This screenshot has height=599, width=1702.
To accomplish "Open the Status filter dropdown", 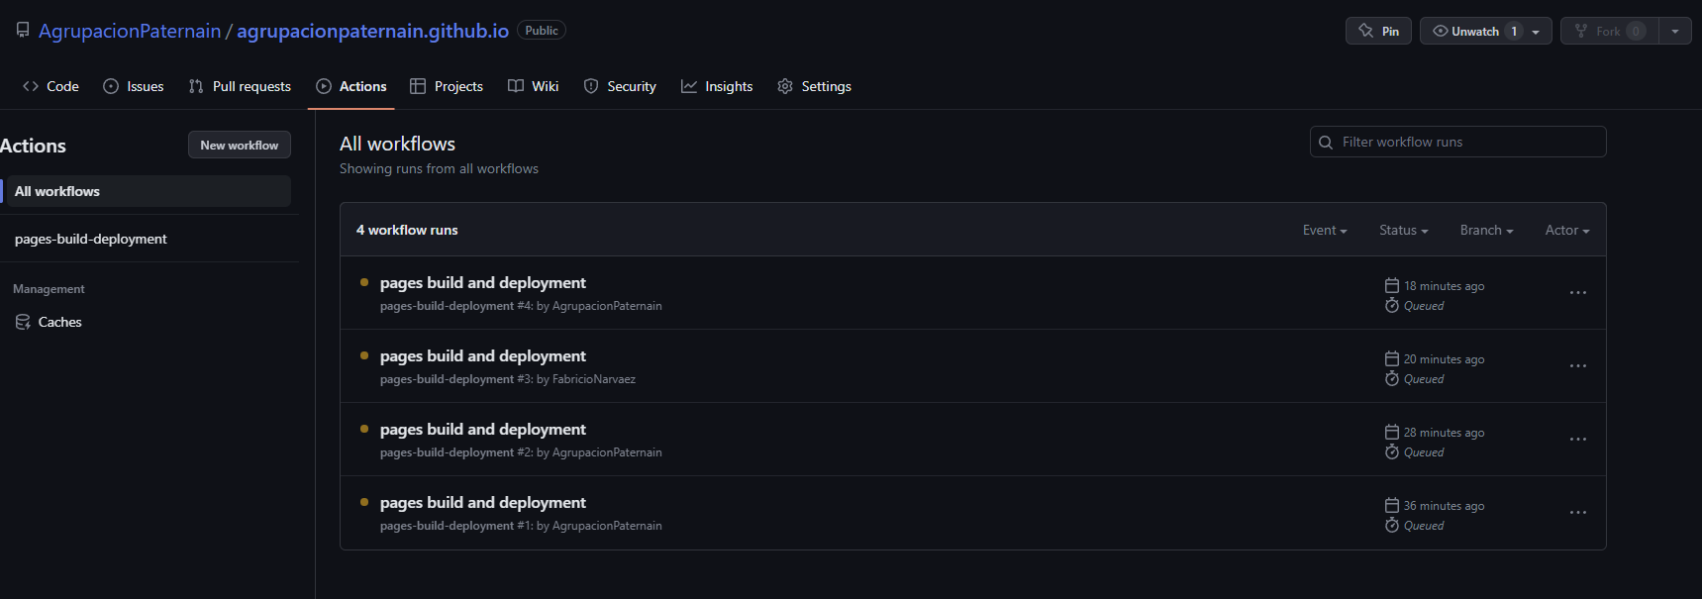I will 1403,230.
